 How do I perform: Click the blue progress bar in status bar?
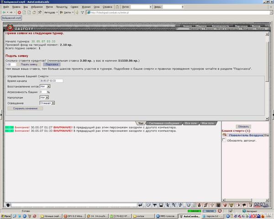pos(209,211)
